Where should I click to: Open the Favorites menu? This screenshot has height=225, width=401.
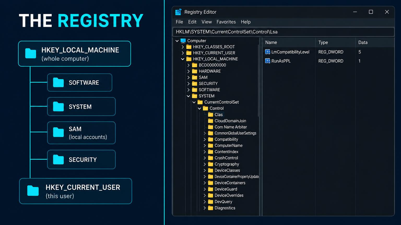point(226,22)
